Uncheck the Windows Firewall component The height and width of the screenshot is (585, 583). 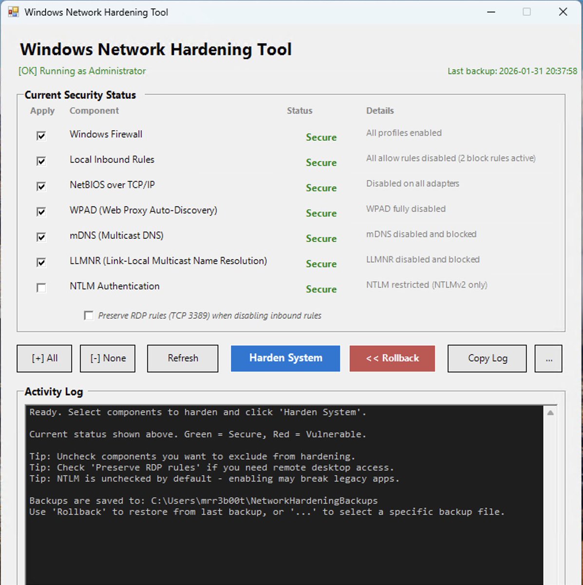pyautogui.click(x=41, y=136)
